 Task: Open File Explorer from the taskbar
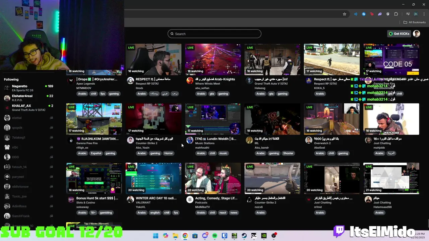(175, 236)
